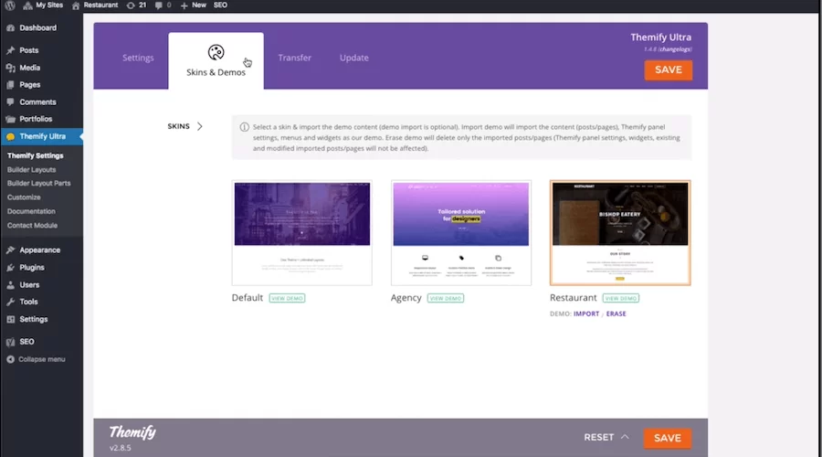This screenshot has width=822, height=457.
Task: Switch to the Settings tab in Themify panel
Action: (138, 58)
